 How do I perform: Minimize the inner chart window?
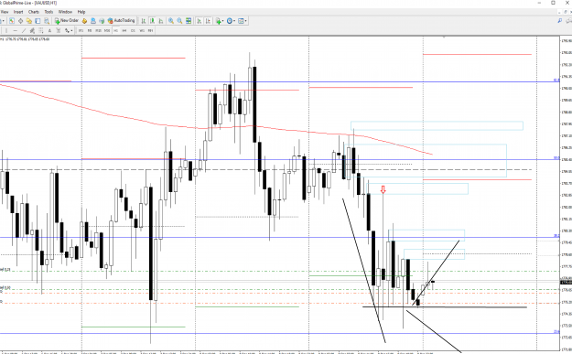pos(559,12)
